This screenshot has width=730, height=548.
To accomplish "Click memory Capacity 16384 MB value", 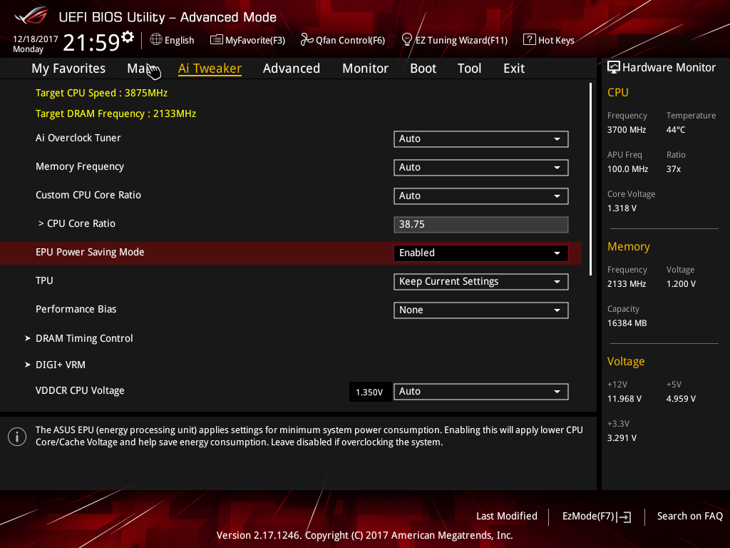I will coord(627,323).
